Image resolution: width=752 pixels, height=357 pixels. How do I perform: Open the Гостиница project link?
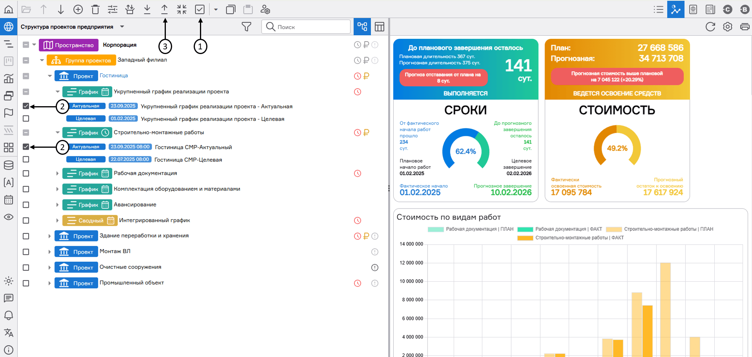click(x=113, y=75)
